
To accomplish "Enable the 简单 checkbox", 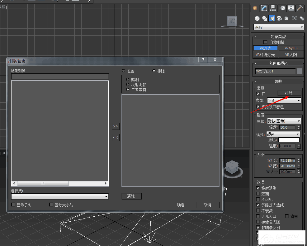I will click(287, 216).
